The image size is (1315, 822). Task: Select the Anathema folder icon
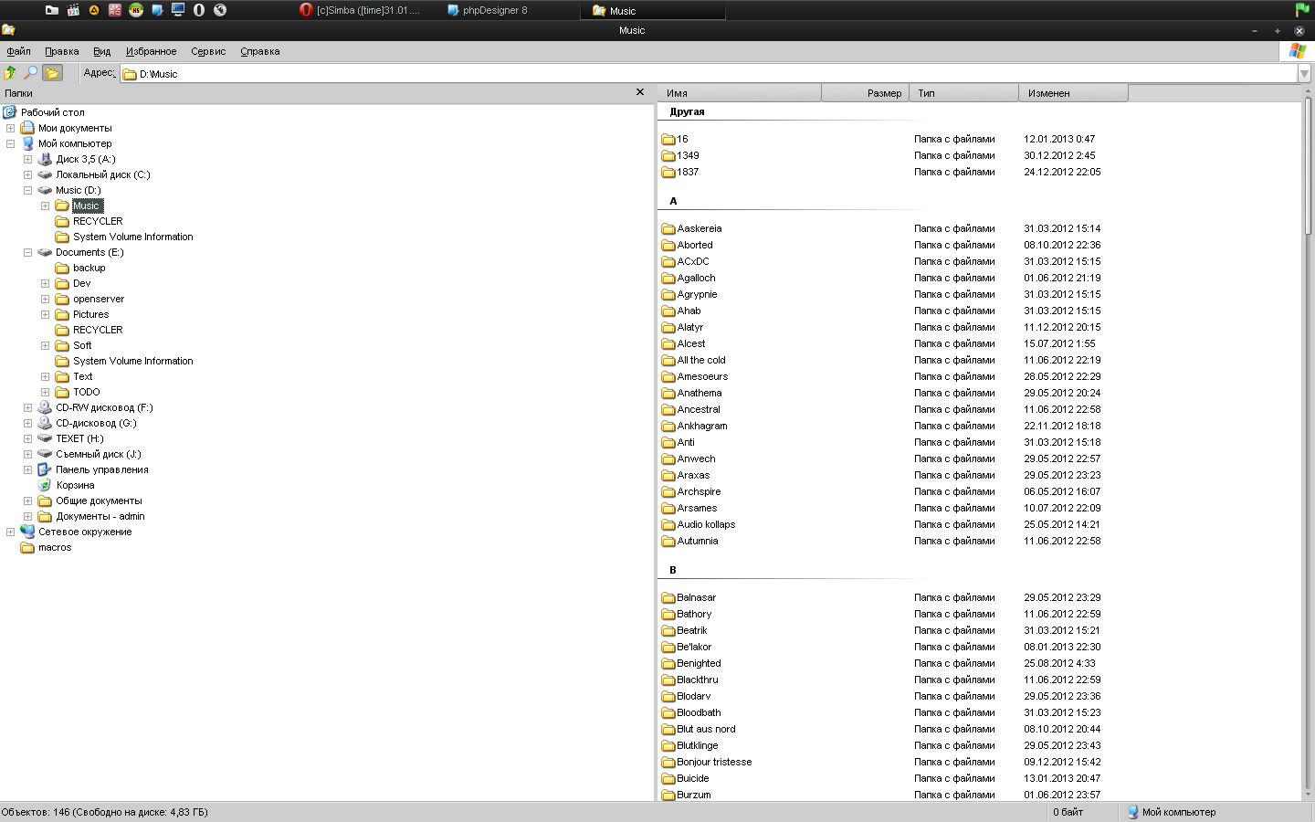(x=668, y=393)
